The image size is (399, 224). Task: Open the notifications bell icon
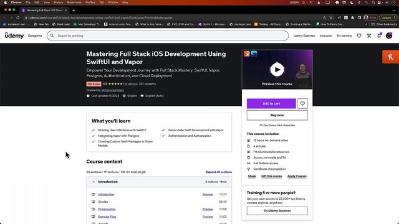tap(379, 35)
